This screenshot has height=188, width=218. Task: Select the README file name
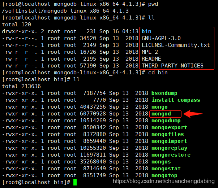tap(151, 59)
